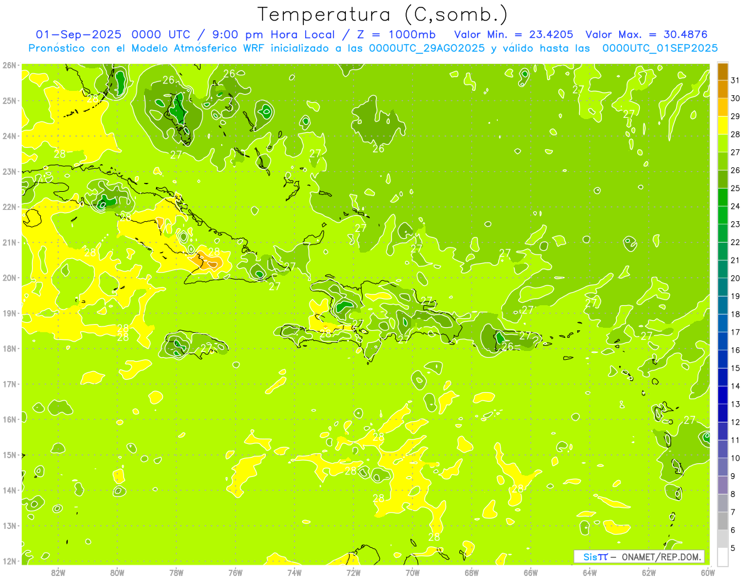Click the '74W' longitude axis label
752x581 pixels.
point(295,572)
